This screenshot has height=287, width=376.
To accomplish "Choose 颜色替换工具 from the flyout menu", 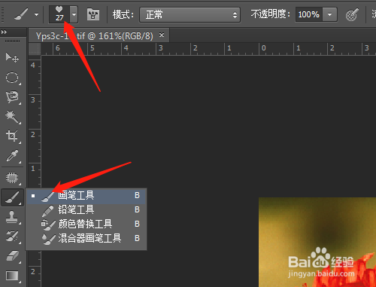I will 86,224.
